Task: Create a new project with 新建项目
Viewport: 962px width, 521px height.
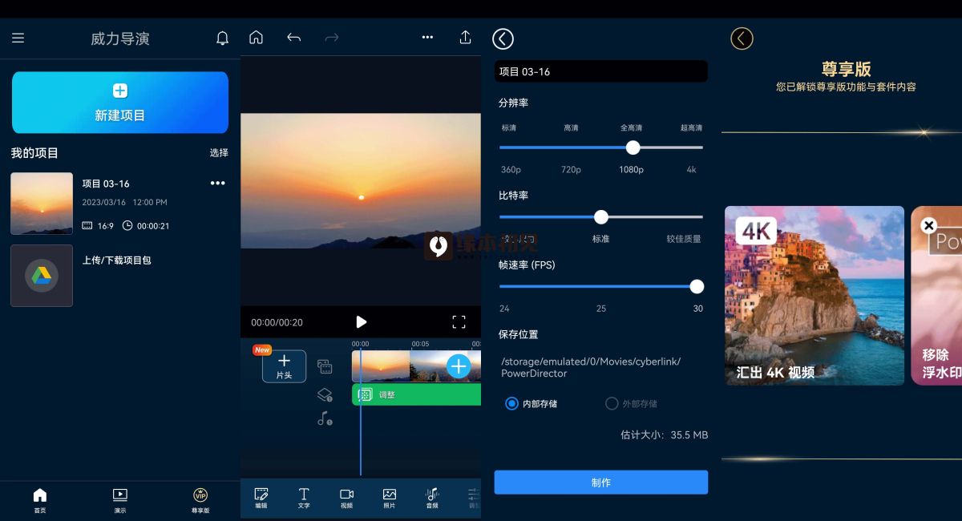Action: 120,103
